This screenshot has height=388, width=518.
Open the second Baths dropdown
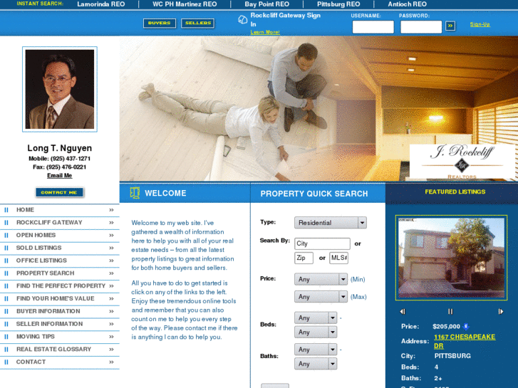(x=316, y=364)
